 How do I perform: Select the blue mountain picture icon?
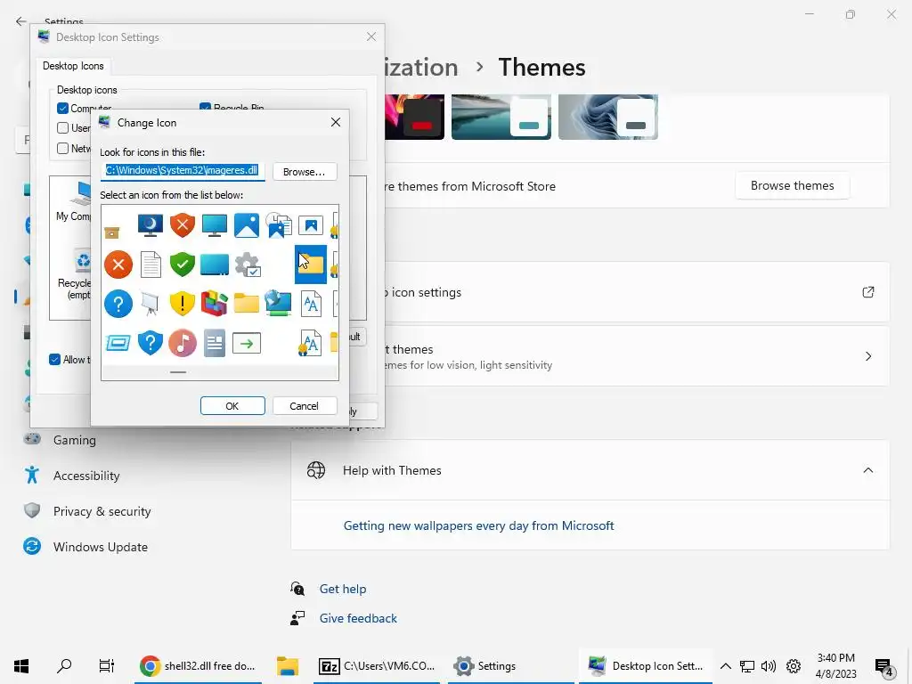click(x=247, y=225)
